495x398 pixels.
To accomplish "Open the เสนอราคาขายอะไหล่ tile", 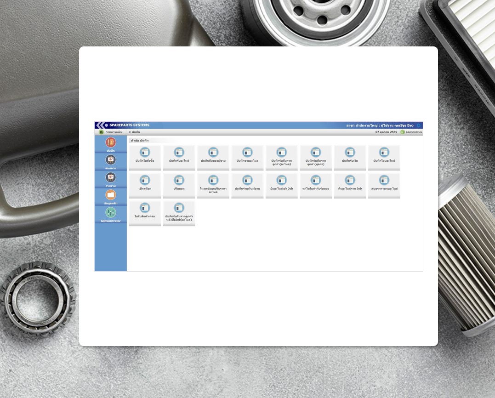I will [384, 186].
